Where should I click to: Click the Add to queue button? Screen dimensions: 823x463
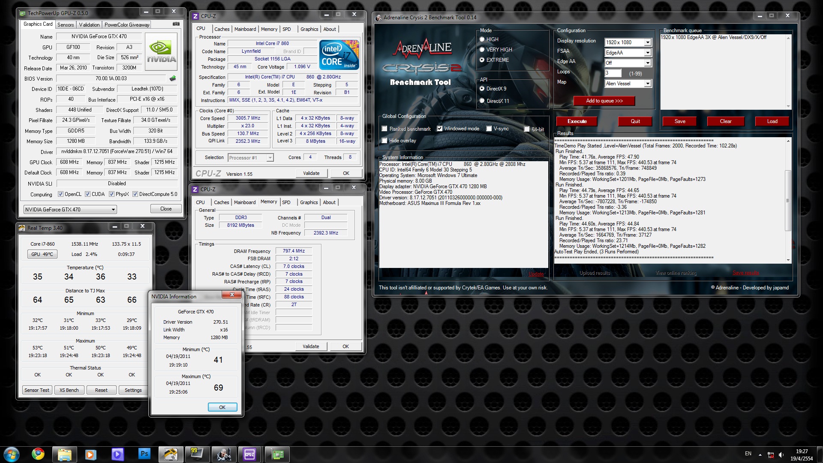tap(604, 101)
